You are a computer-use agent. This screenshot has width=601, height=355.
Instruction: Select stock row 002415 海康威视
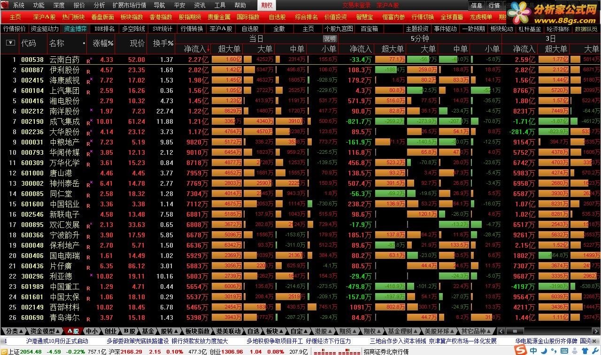pyautogui.click(x=300, y=81)
